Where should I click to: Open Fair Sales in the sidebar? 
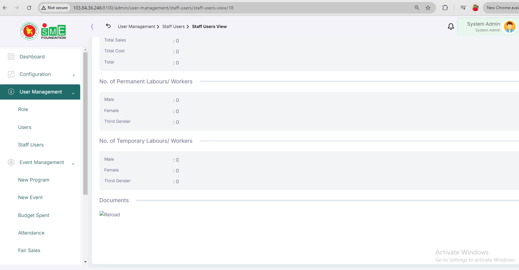tap(29, 250)
